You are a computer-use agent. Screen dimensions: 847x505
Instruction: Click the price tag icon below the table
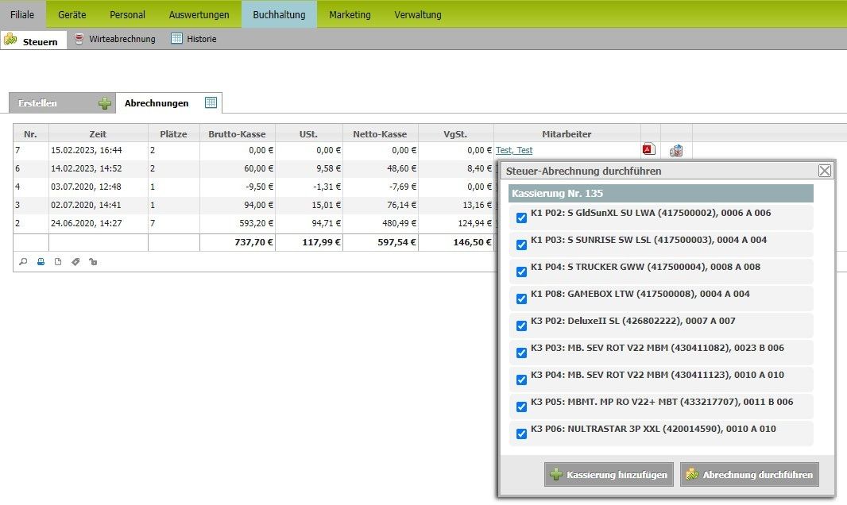pyautogui.click(x=75, y=262)
